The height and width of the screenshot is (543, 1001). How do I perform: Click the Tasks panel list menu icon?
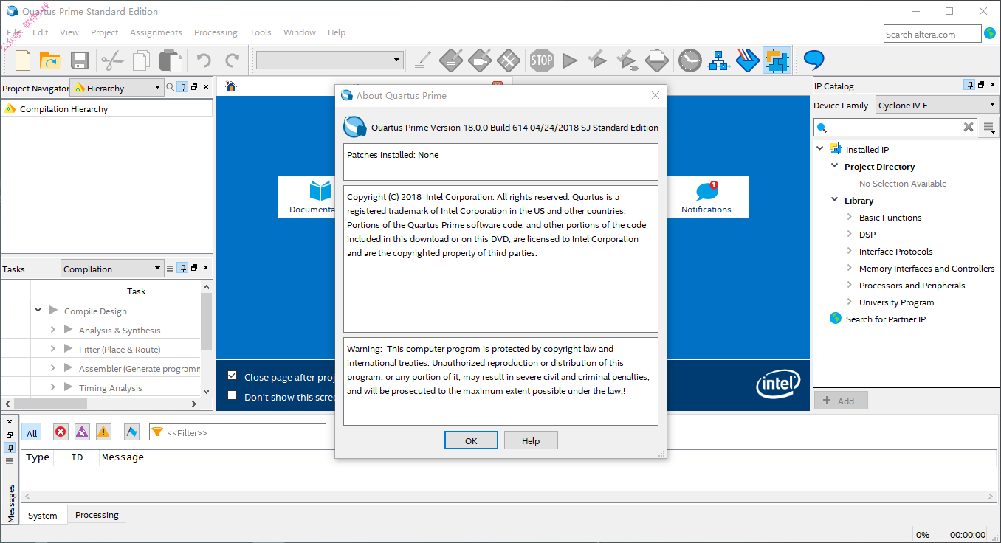pos(171,269)
